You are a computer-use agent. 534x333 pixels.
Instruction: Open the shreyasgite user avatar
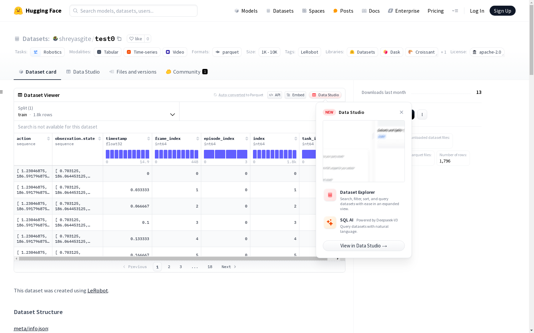point(55,39)
